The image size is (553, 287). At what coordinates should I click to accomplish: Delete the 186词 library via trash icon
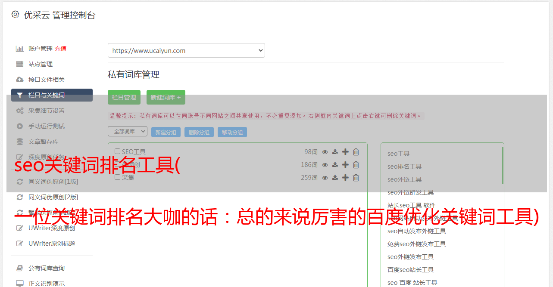[356, 165]
